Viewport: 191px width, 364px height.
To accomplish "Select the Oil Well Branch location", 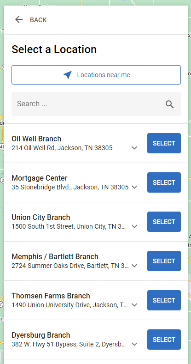I will pyautogui.click(x=164, y=143).
